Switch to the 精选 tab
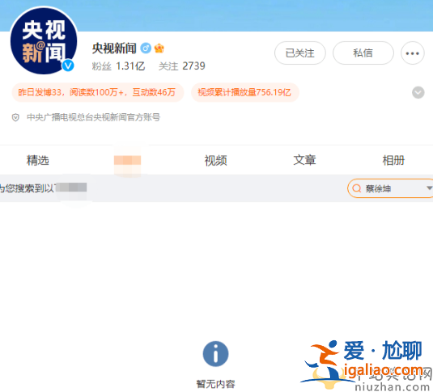The image size is (433, 392). [38, 160]
